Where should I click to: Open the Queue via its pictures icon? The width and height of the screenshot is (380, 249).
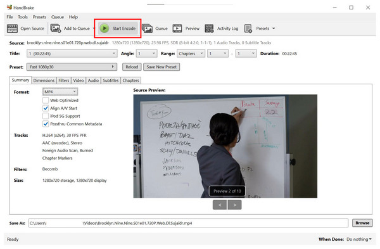[x=147, y=29]
